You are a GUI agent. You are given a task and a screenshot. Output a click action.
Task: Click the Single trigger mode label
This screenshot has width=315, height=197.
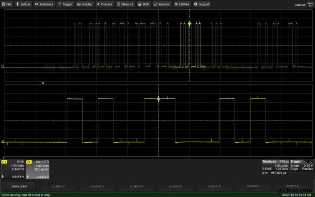pos(295,165)
